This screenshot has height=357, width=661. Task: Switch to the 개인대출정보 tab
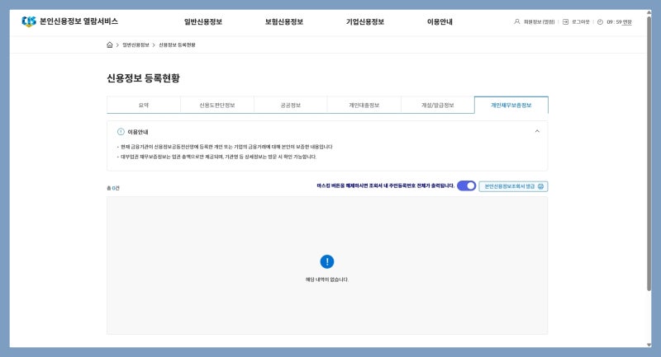pyautogui.click(x=364, y=106)
